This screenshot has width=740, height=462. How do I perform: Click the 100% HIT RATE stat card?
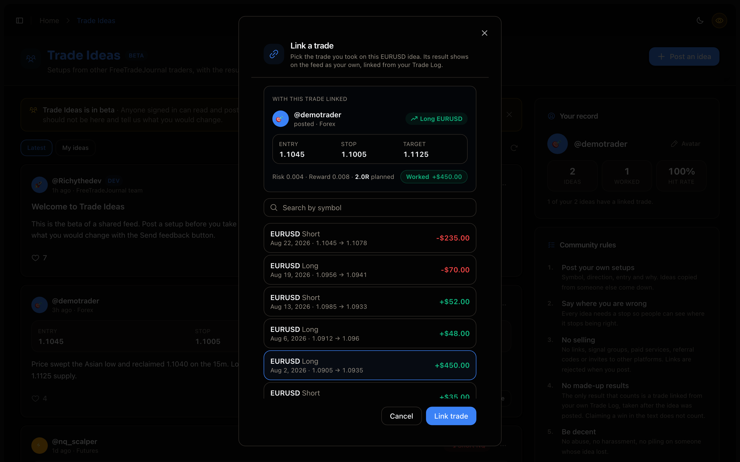(x=681, y=176)
